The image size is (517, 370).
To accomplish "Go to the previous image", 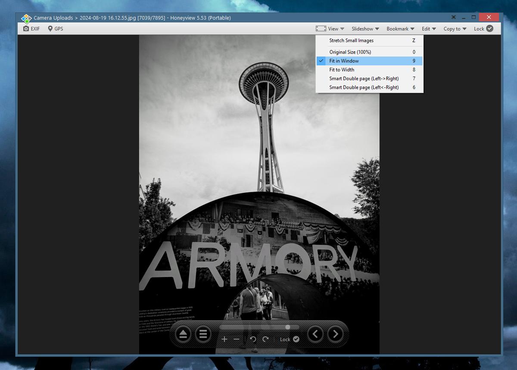I will 315,334.
